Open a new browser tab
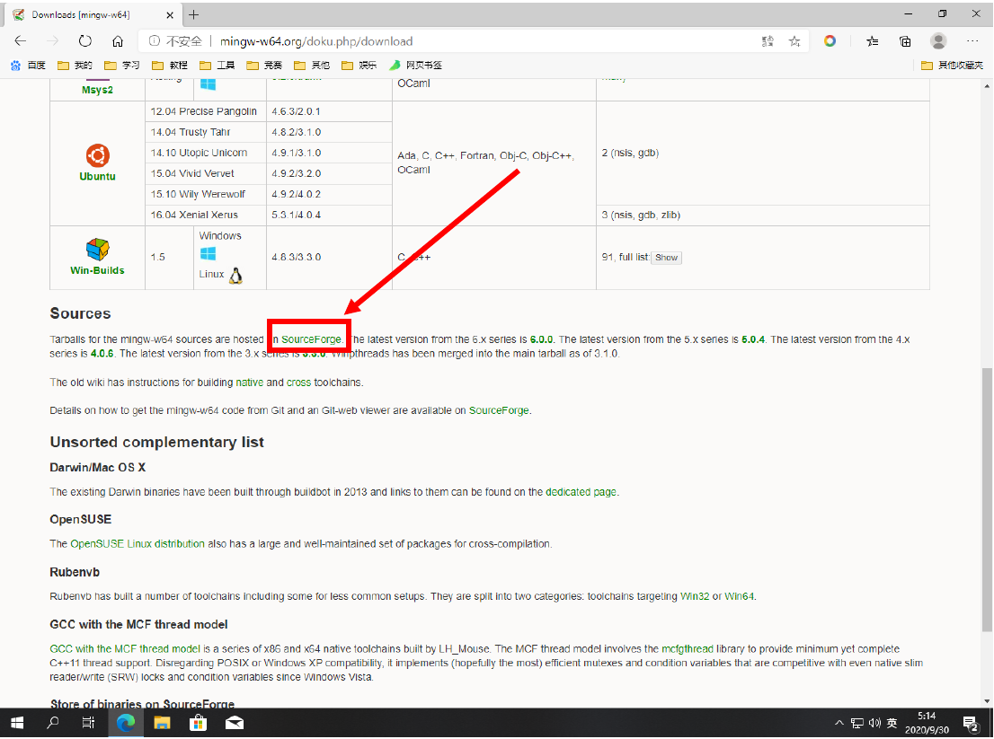The image size is (994, 739). (x=194, y=14)
